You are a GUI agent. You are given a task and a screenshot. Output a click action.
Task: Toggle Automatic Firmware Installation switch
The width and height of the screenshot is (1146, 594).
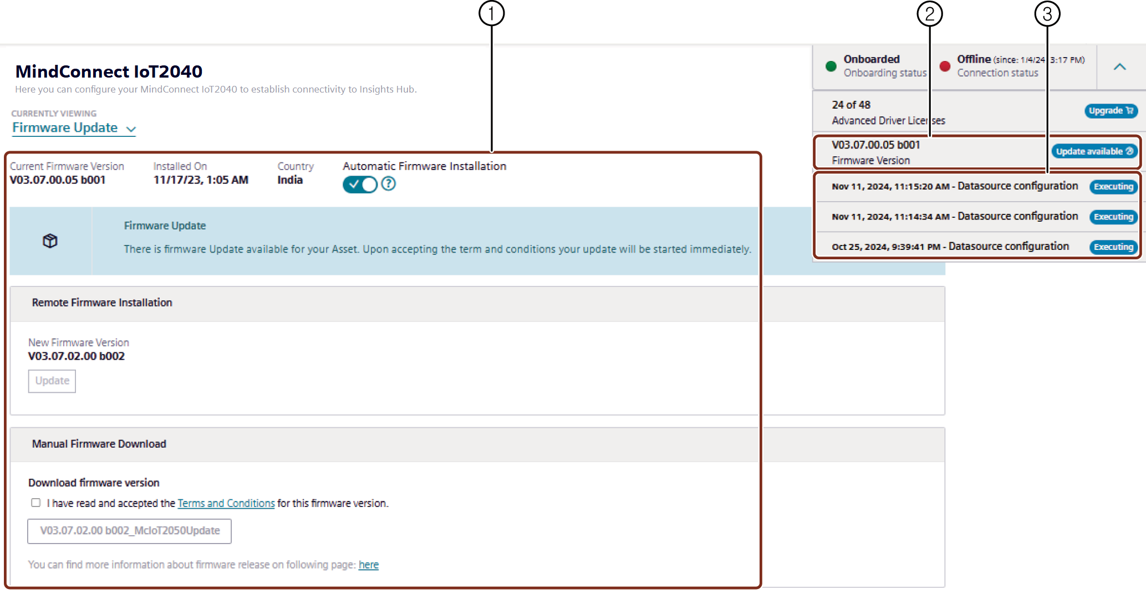tap(360, 184)
